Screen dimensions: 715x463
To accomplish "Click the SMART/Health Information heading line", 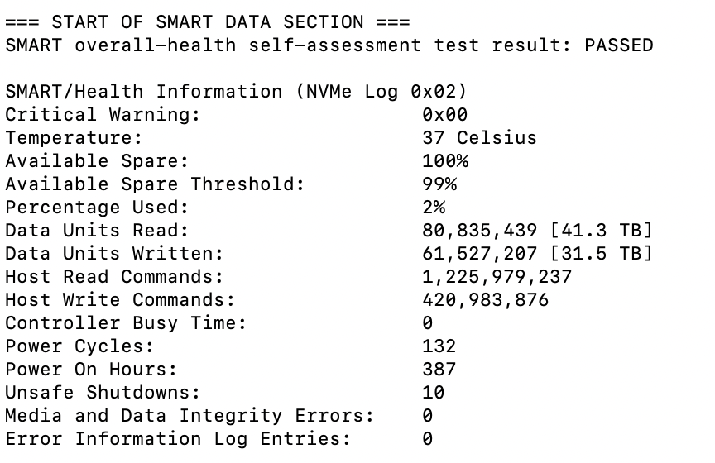I will (236, 92).
